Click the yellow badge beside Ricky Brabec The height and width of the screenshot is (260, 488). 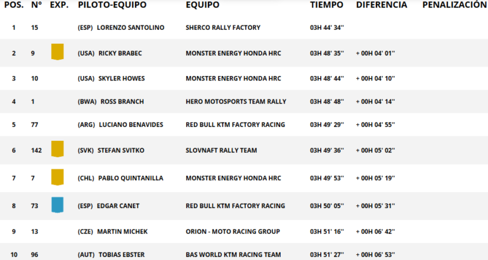(x=58, y=52)
